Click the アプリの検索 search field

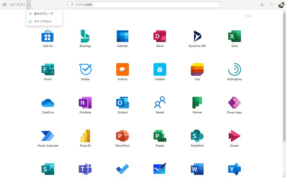[x=144, y=5]
